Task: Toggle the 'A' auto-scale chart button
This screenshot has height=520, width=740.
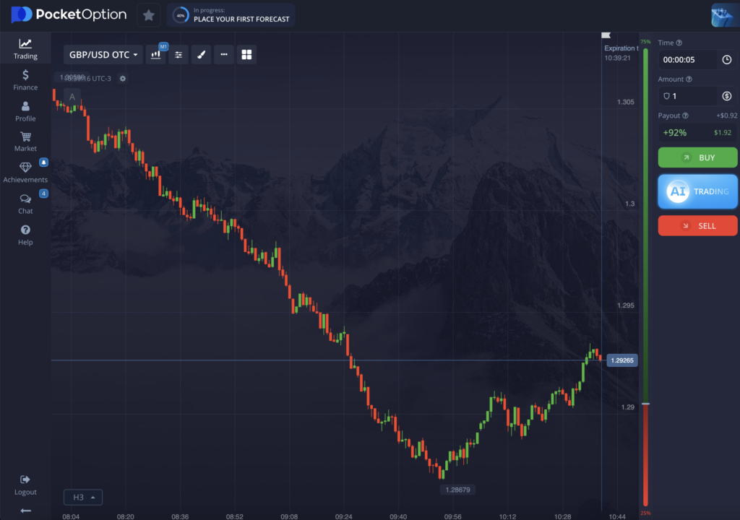Action: [72, 97]
